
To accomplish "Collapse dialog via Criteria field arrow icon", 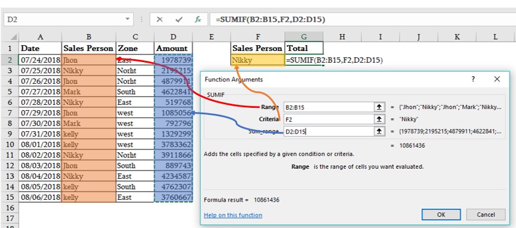I will pyautogui.click(x=379, y=119).
